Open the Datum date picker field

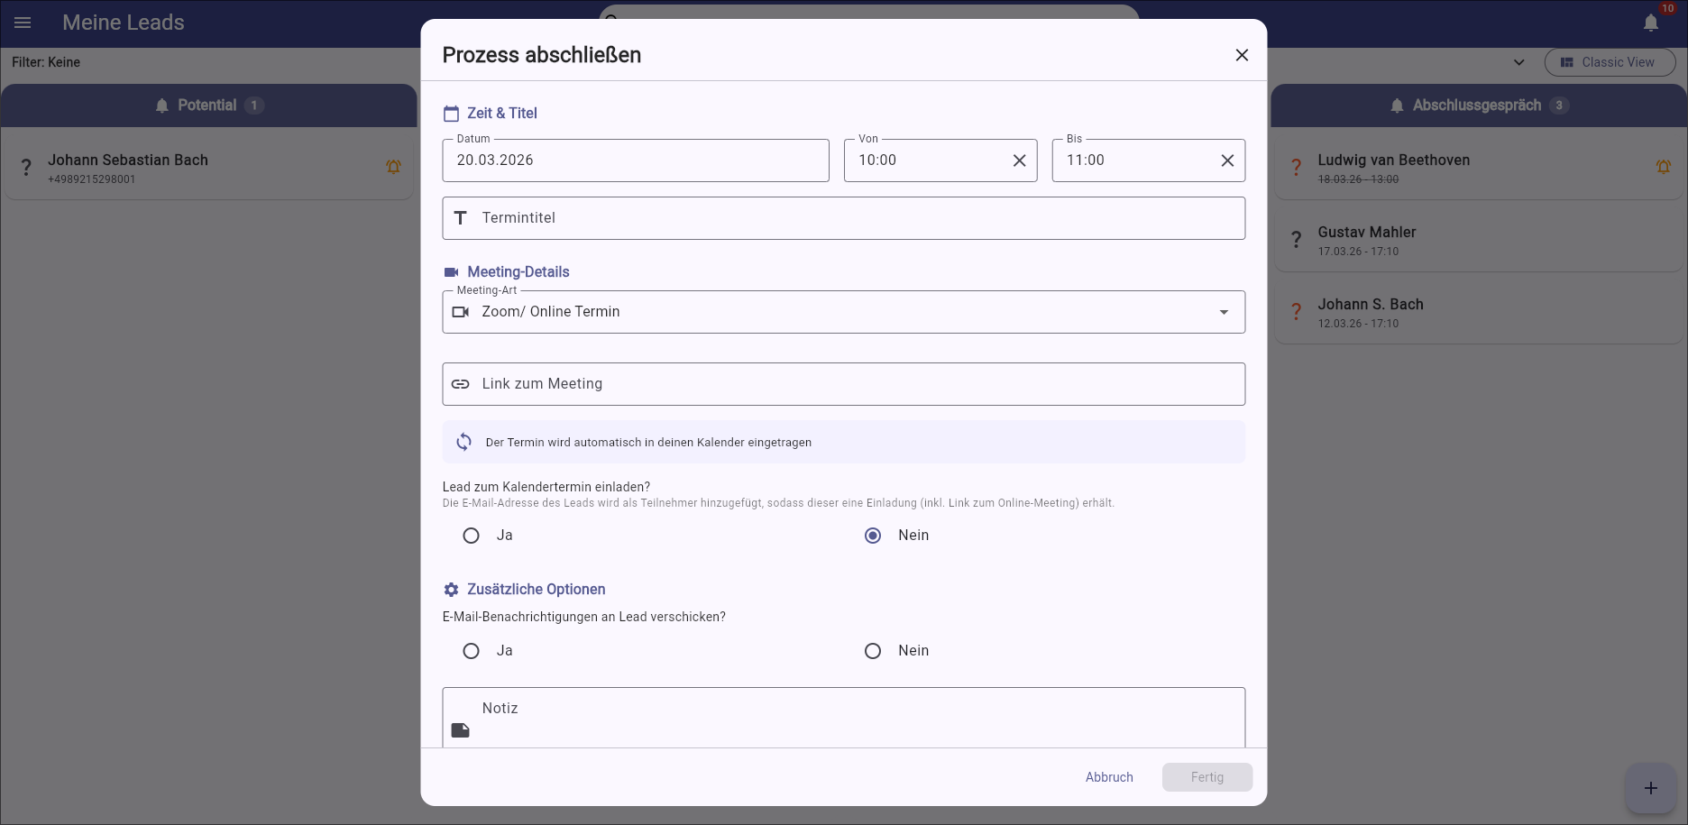click(635, 160)
